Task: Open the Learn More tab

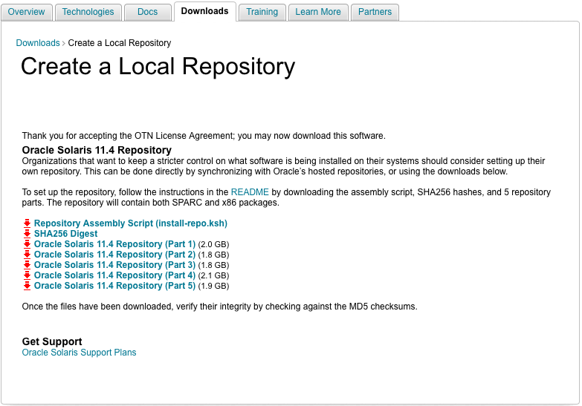Action: (x=318, y=12)
